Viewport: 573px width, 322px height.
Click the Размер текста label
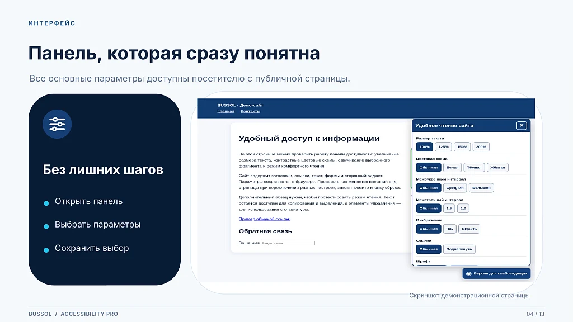pos(430,138)
